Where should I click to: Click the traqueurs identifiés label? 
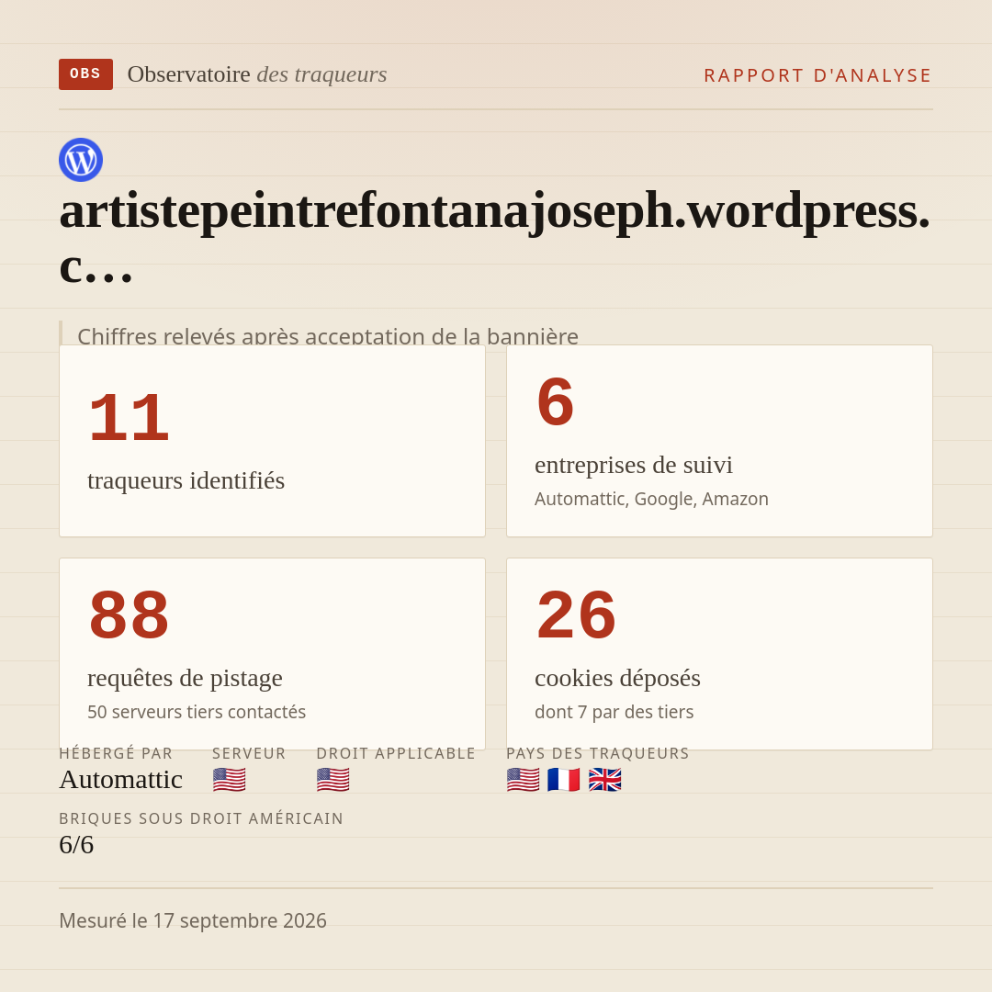[x=186, y=480]
